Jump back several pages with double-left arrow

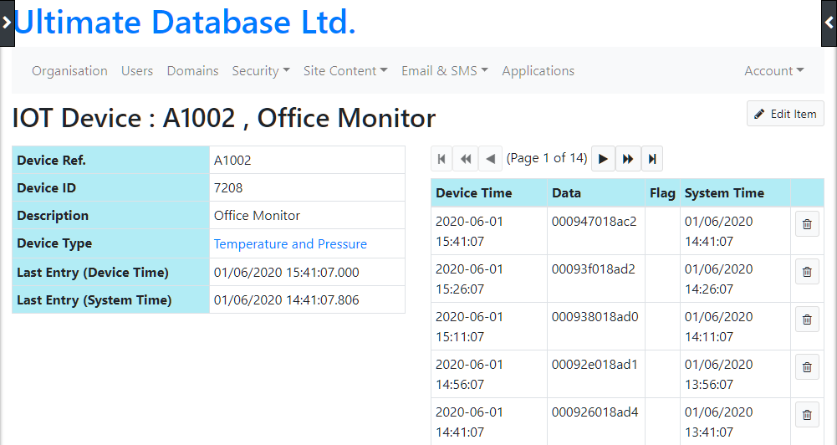tap(466, 159)
